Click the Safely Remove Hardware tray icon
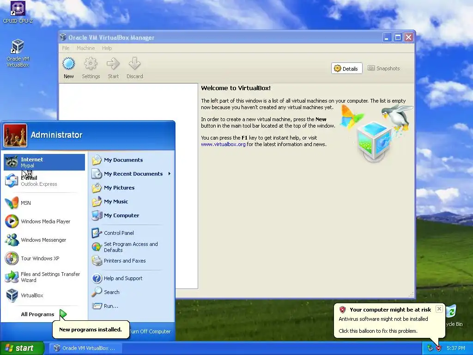This screenshot has width=473, height=355. coord(430,348)
